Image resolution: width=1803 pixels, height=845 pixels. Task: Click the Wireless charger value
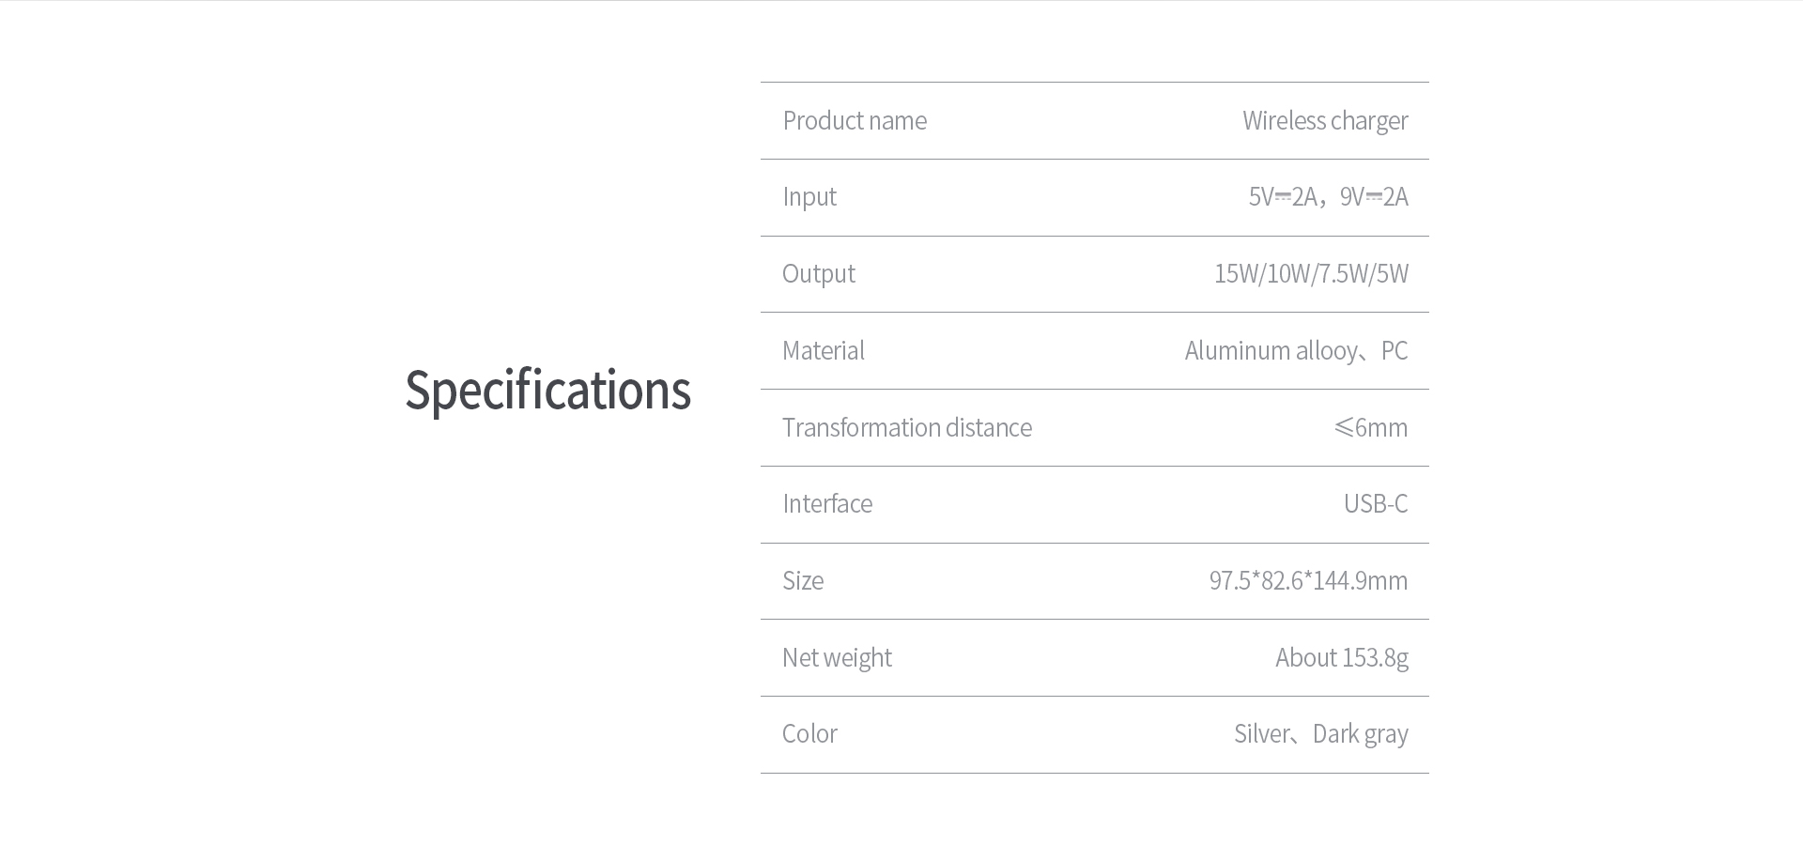pos(1325,121)
